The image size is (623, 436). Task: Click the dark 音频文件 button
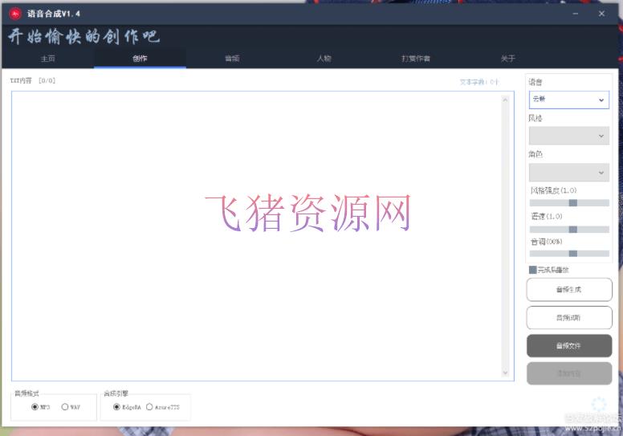click(x=569, y=346)
